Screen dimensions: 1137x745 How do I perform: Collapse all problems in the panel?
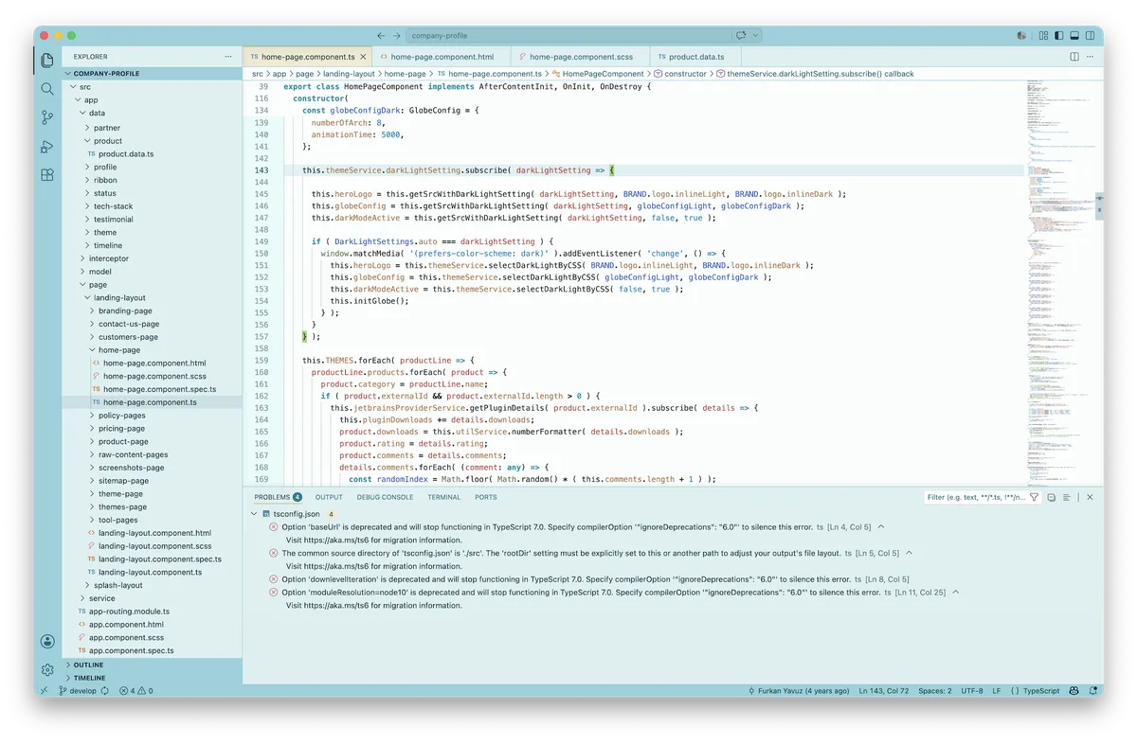click(1051, 497)
